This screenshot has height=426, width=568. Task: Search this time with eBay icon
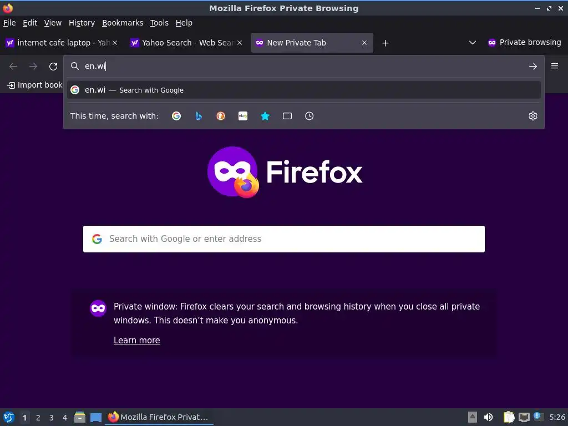243,116
